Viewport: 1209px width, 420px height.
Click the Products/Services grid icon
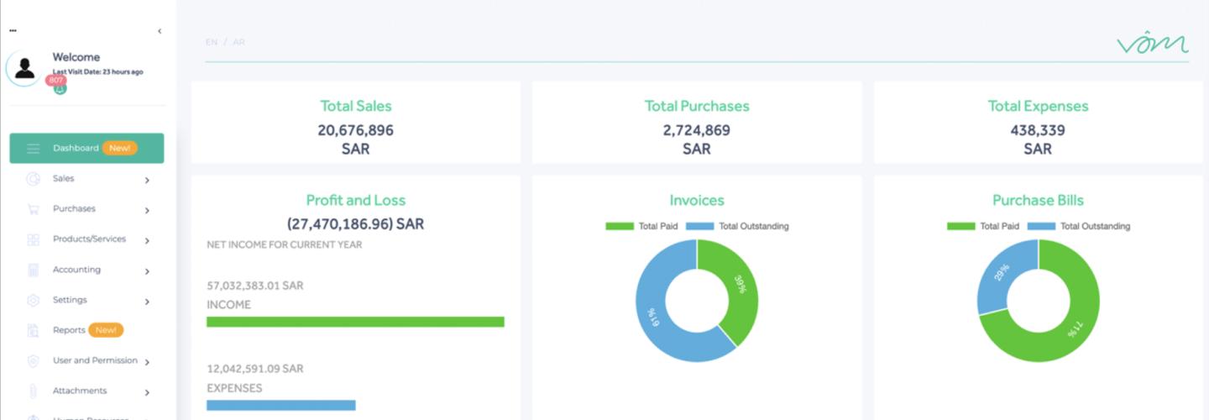[x=34, y=239]
